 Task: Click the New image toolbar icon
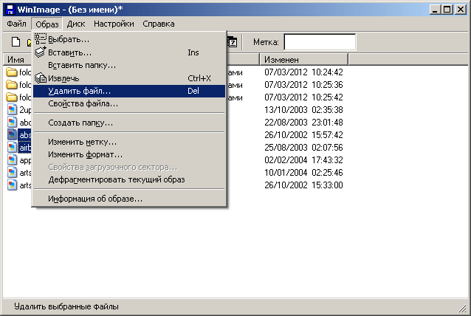pyautogui.click(x=16, y=42)
